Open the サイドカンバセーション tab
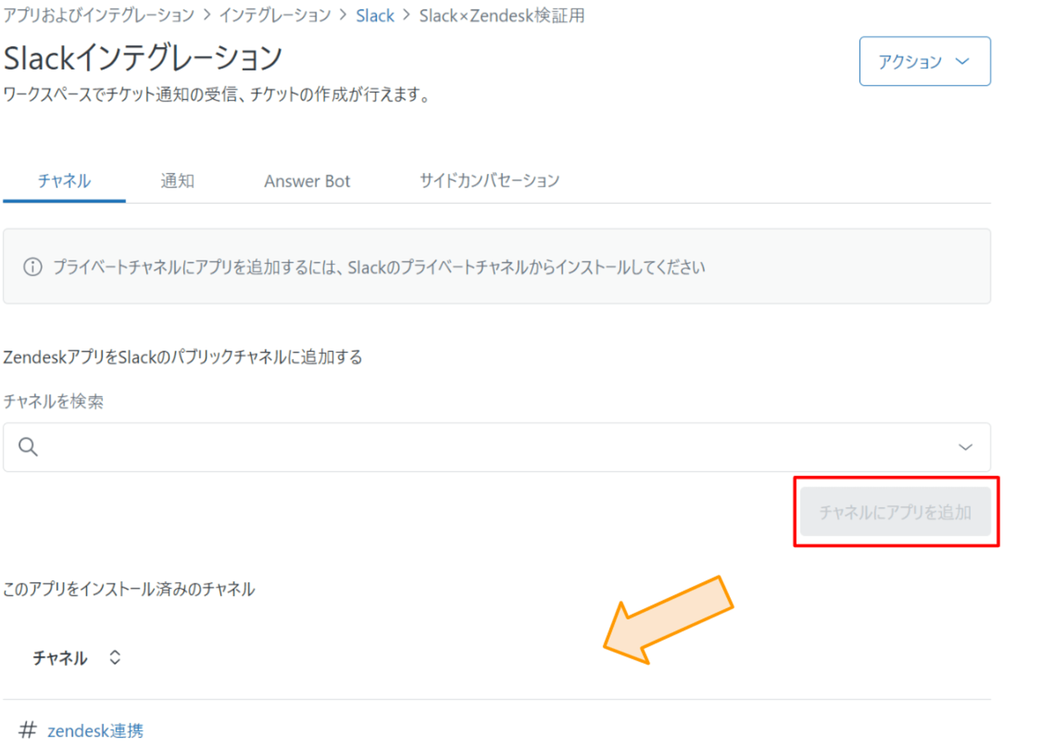This screenshot has height=748, width=1040. click(489, 181)
